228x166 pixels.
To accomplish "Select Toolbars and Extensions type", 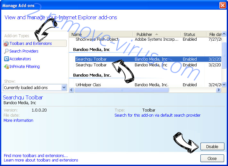I will (35, 44).
